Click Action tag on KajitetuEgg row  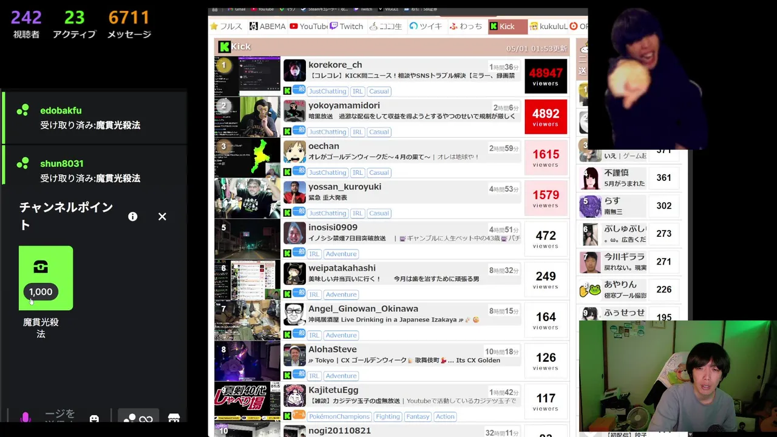coord(445,416)
